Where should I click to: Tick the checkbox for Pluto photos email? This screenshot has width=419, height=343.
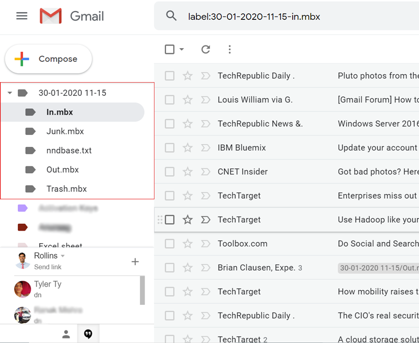pos(170,76)
